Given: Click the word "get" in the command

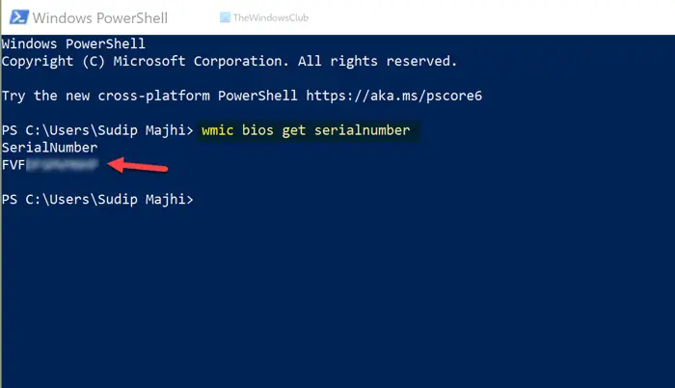Looking at the screenshot, I should [x=301, y=130].
